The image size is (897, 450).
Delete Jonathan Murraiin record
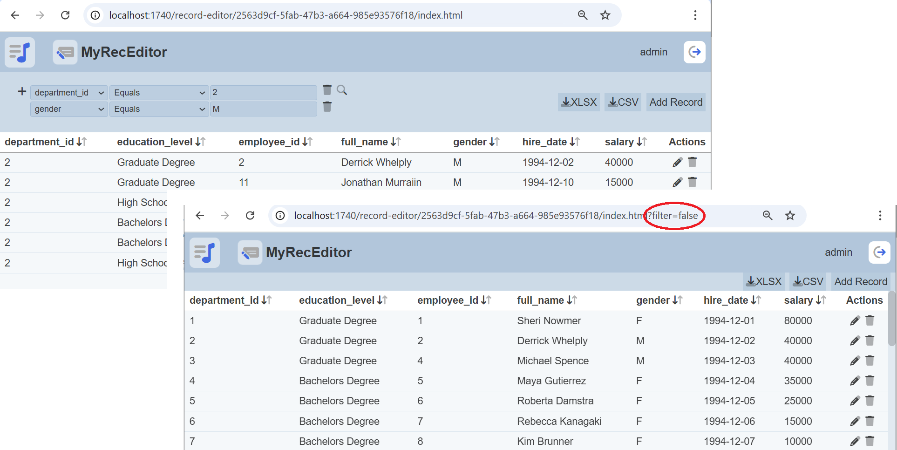693,182
